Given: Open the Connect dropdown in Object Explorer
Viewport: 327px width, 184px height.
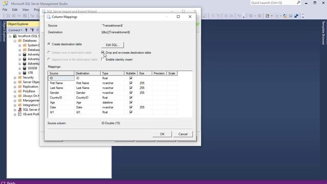Looking at the screenshot, I should 15,30.
